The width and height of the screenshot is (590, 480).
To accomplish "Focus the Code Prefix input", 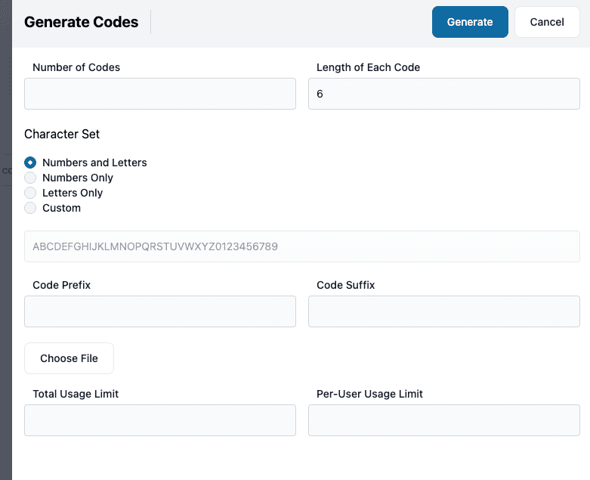I will click(160, 311).
